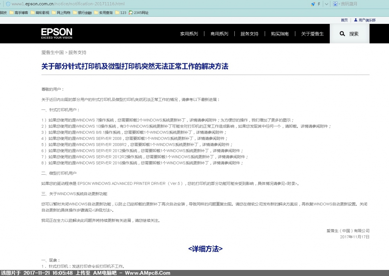Click the 三、关于WINDOWS系统自动更新功能 heading

pos(74,194)
